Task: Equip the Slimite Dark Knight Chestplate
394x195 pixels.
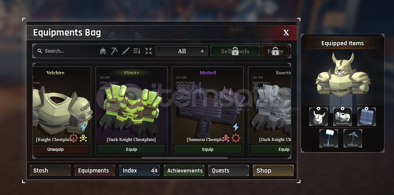Action: [x=132, y=149]
